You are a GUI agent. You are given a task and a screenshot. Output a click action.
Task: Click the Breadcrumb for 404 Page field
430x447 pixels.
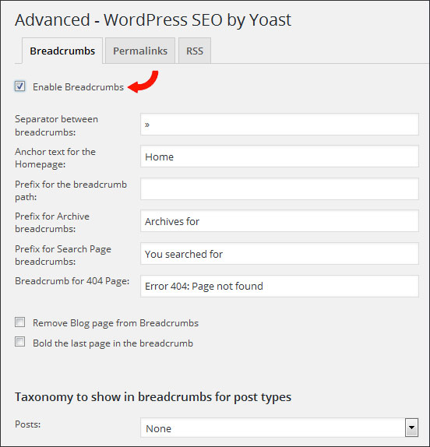point(280,286)
